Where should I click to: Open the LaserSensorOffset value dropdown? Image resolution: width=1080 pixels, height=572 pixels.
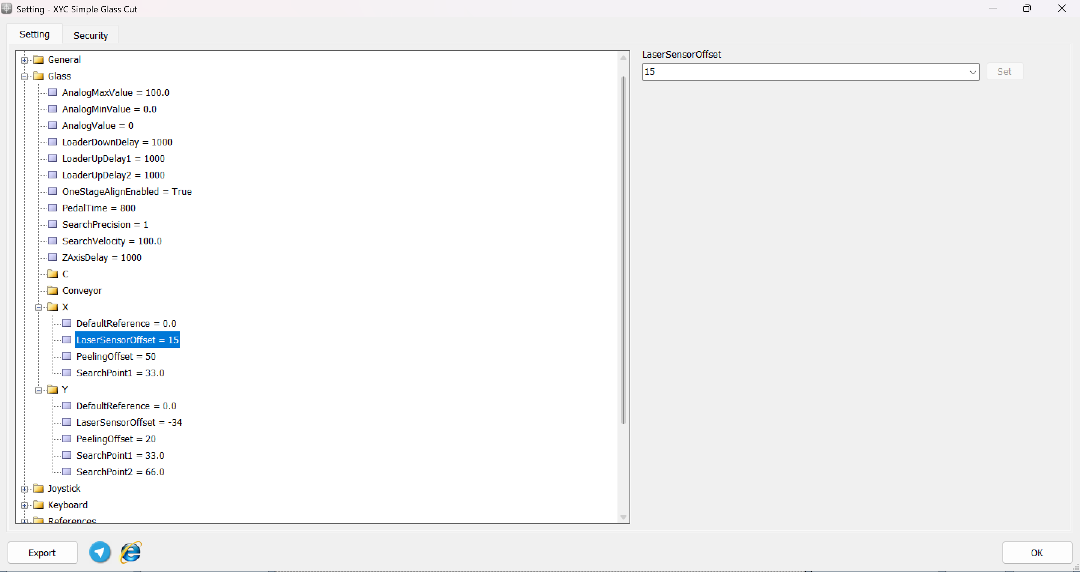tap(972, 72)
